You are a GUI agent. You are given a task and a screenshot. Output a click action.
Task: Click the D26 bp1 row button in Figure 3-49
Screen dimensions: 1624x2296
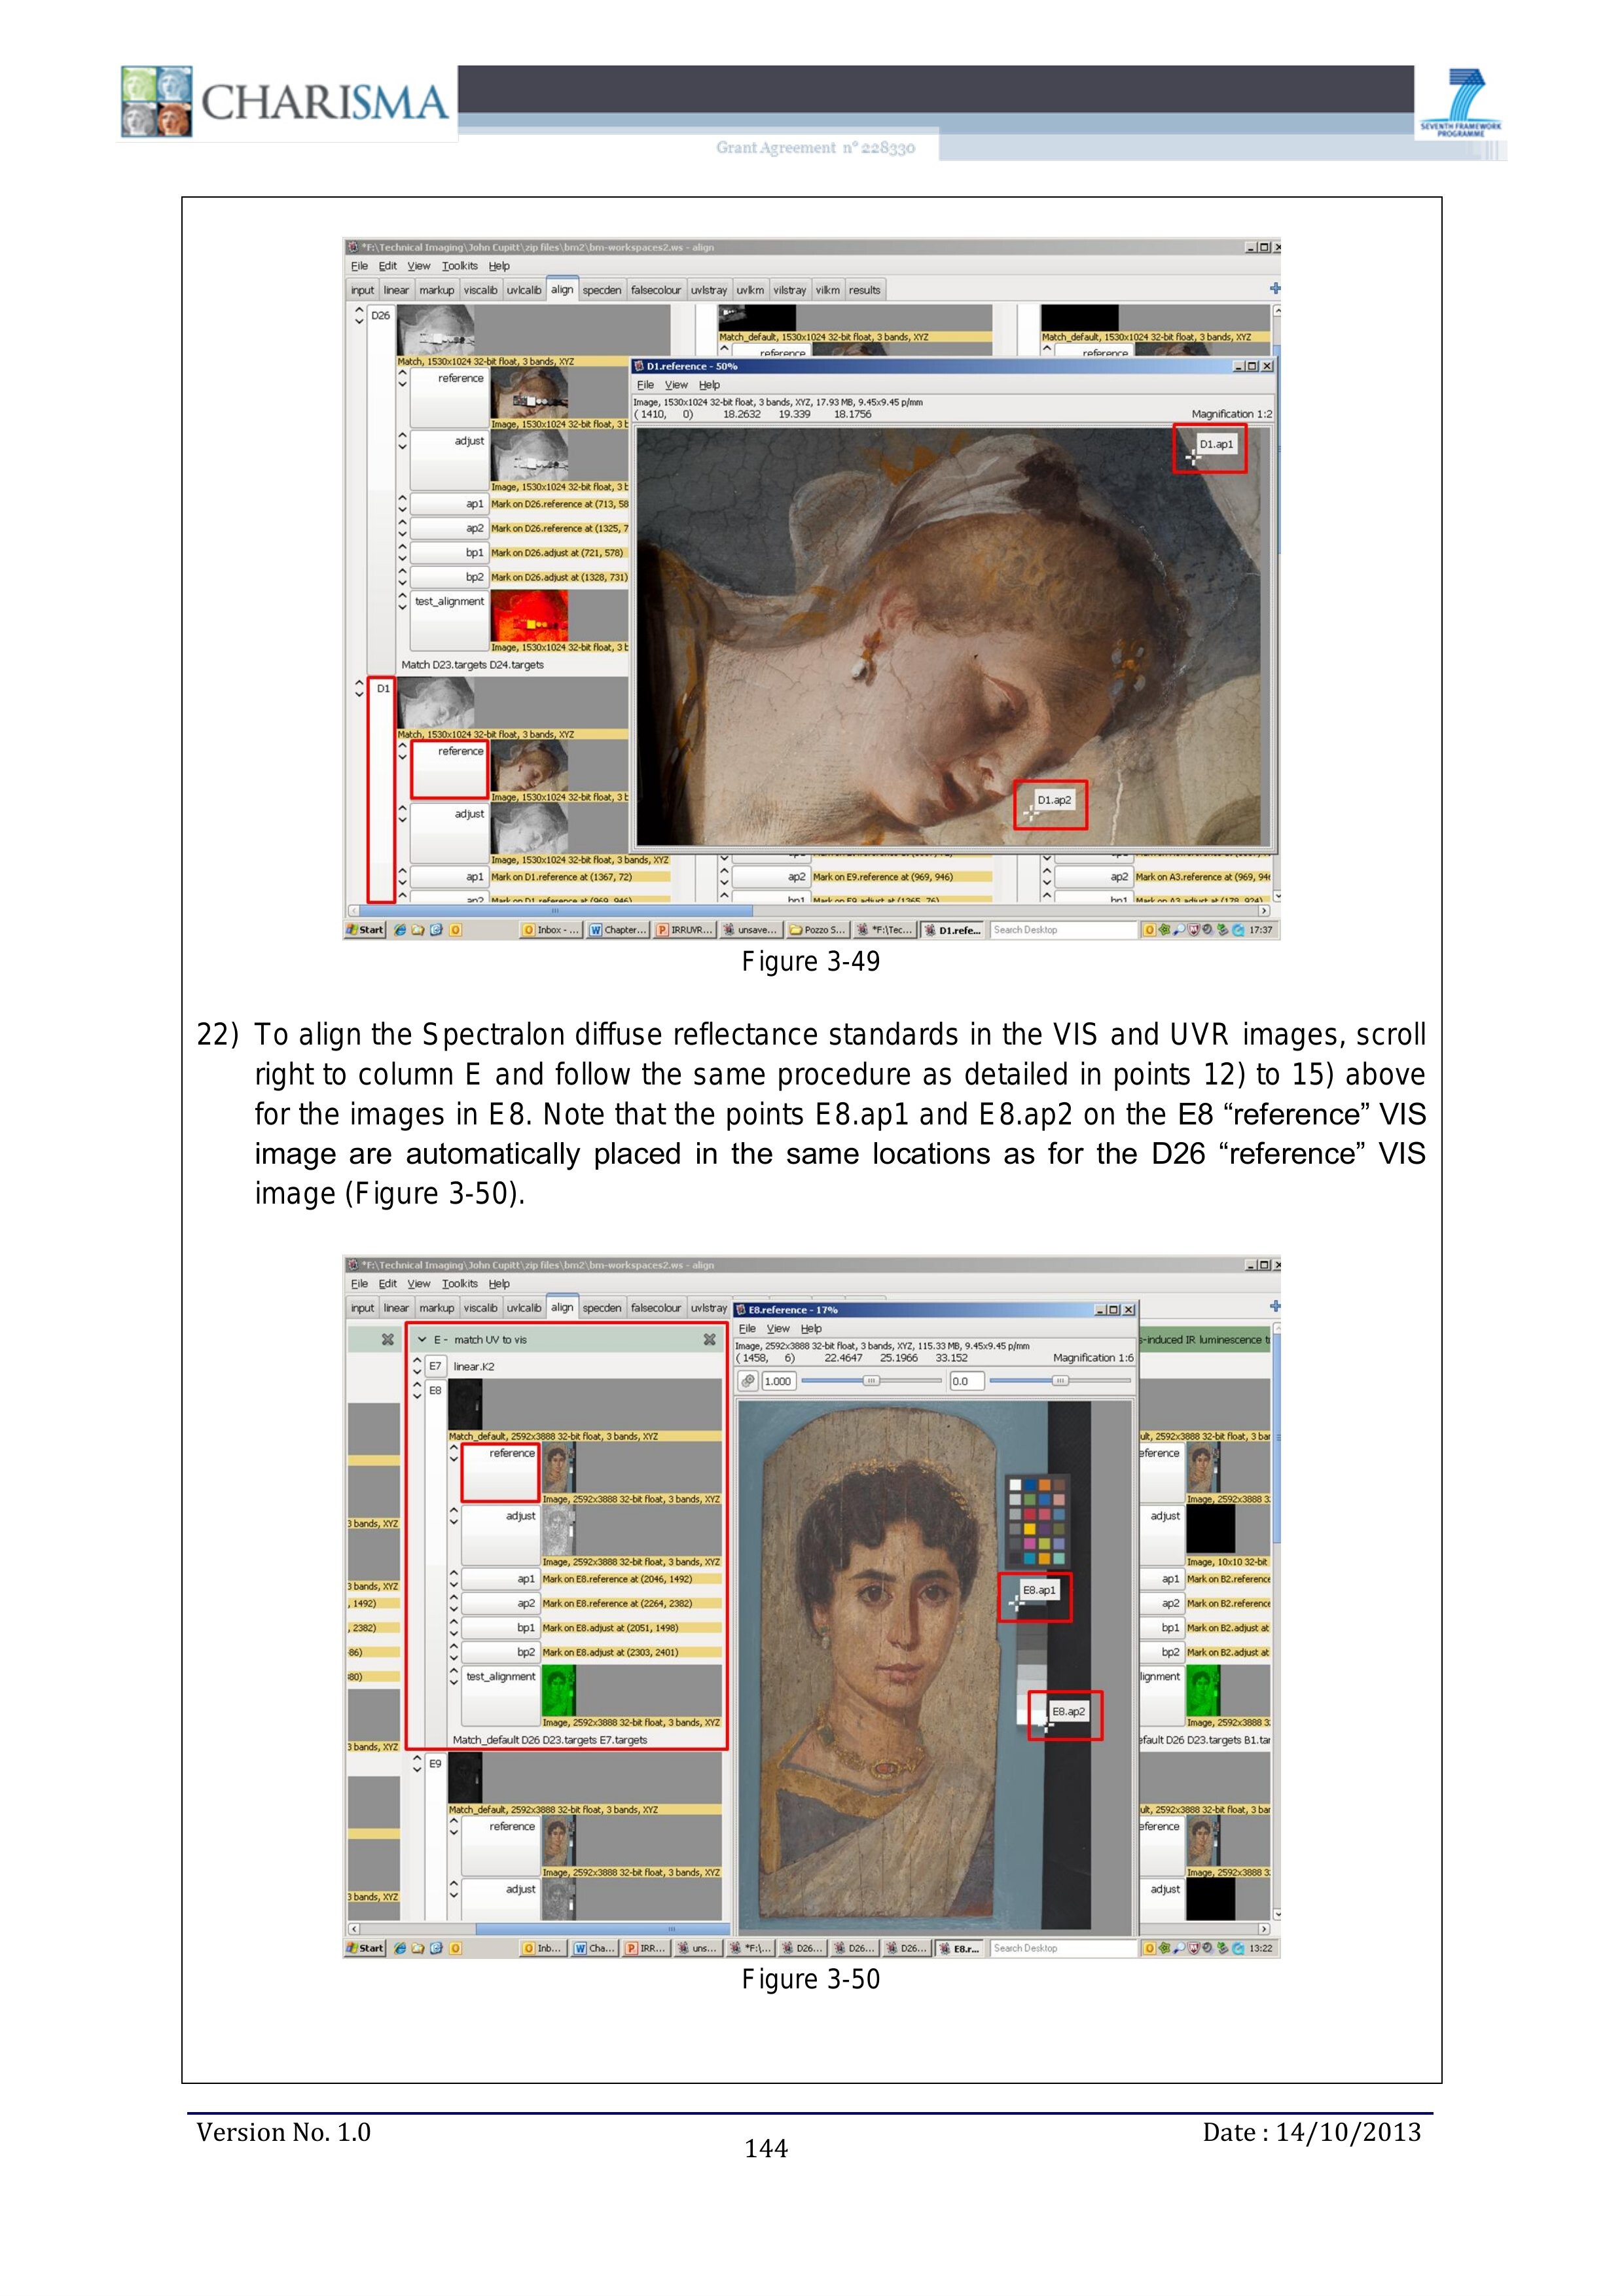(449, 553)
